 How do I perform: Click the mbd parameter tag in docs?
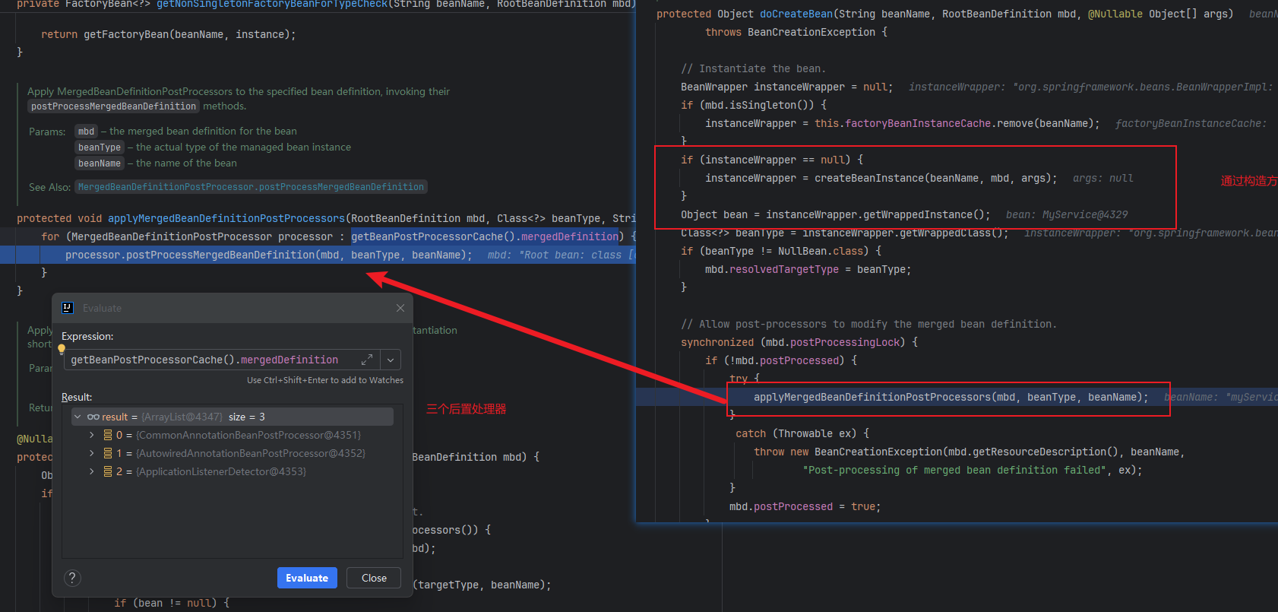tap(87, 132)
